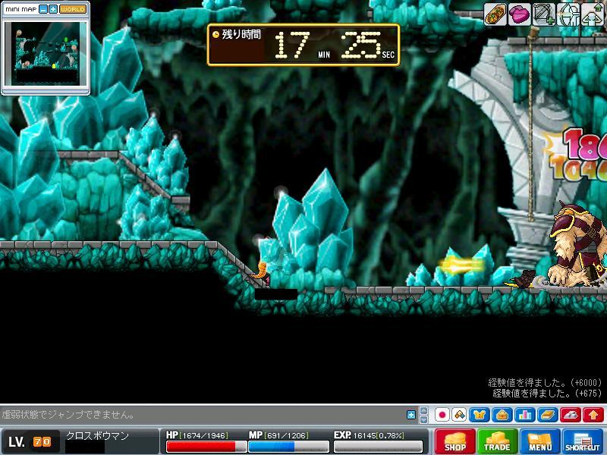Screen dimensions: 607x455
Task: Open the cash SHOP
Action: (454, 441)
